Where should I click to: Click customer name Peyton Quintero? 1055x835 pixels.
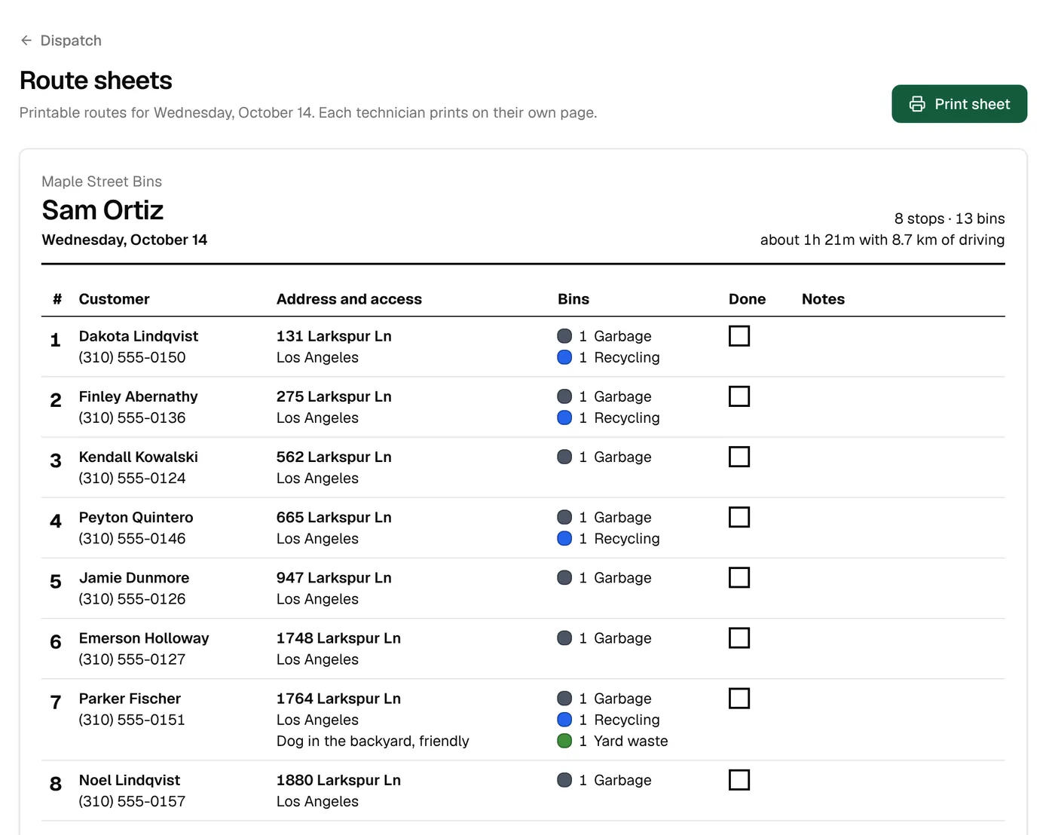(136, 517)
